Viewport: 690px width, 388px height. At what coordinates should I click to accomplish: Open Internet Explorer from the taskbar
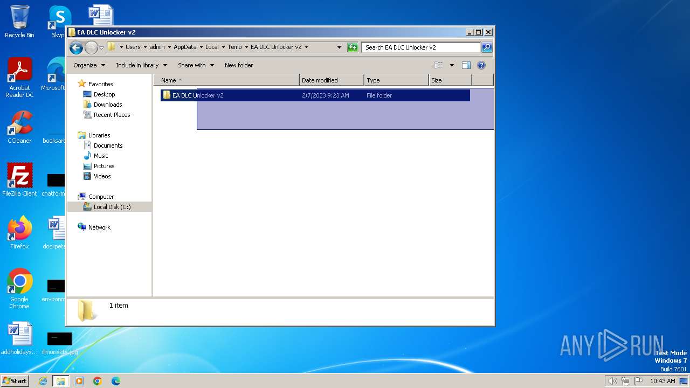click(x=43, y=381)
